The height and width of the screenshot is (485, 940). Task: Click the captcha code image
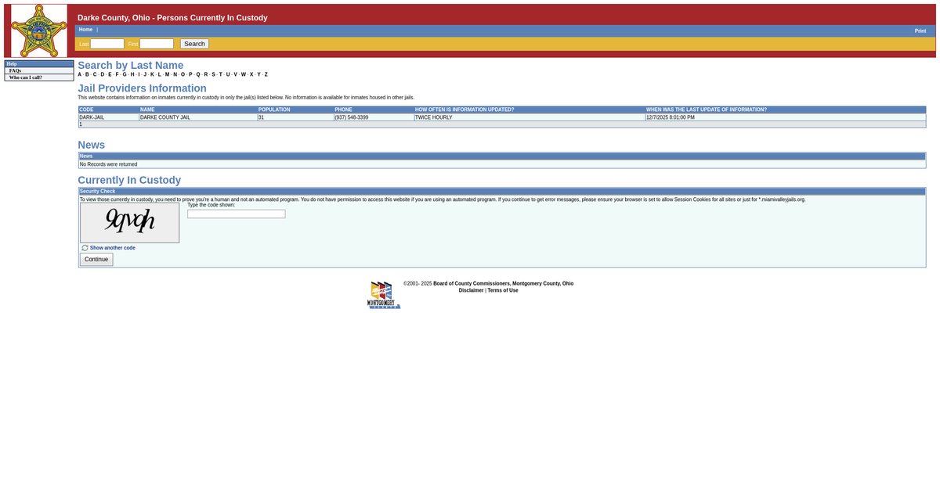[129, 222]
